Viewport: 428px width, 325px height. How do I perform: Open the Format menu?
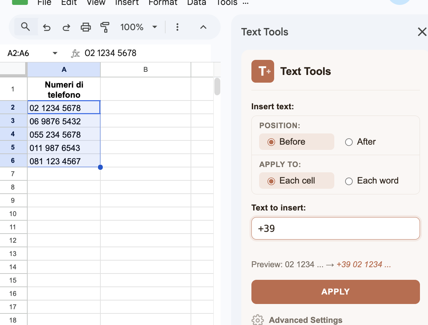[163, 3]
